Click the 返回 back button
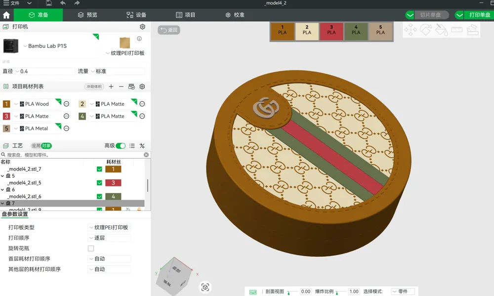Screen dimensions: 494x296 click(x=169, y=30)
